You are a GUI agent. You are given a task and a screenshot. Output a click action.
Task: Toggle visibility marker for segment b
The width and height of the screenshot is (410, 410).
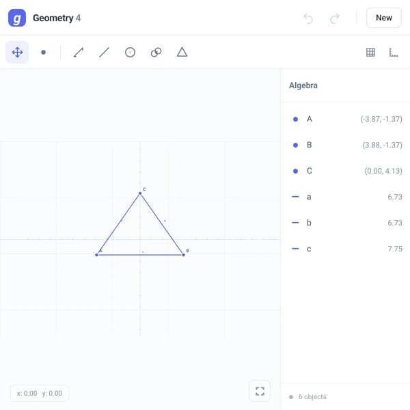pyautogui.click(x=295, y=223)
